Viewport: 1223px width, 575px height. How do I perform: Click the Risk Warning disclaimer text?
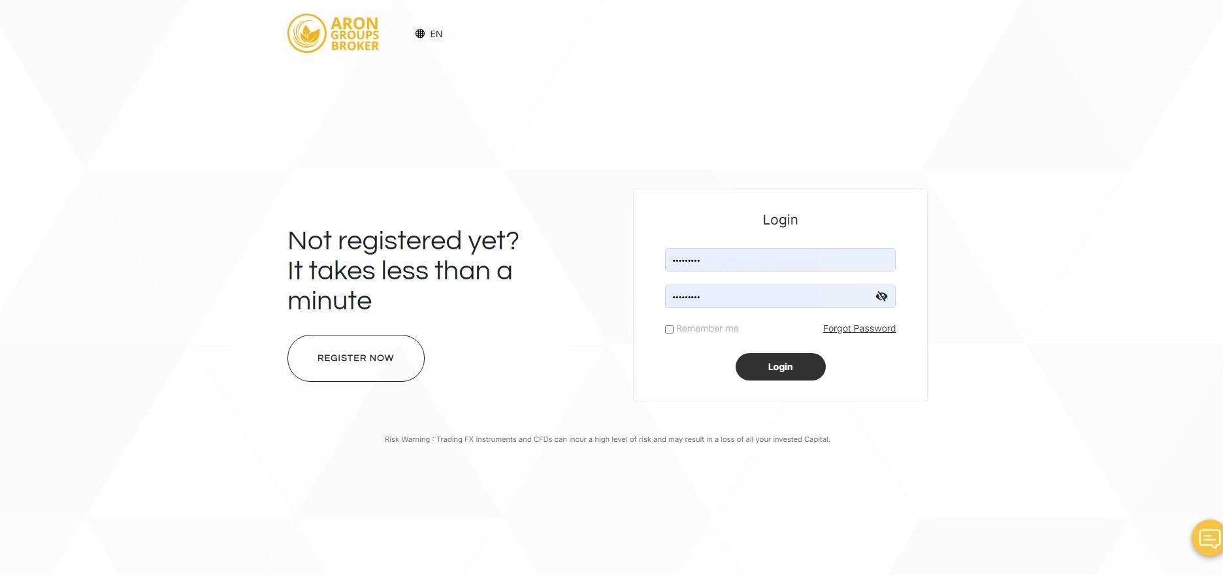[x=608, y=439]
